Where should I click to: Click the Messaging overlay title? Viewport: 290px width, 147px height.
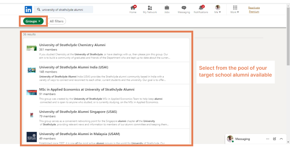[243, 139]
